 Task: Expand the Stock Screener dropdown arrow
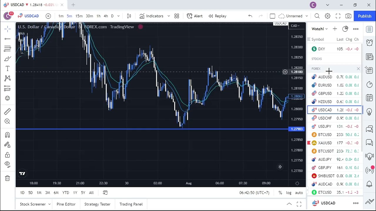click(49, 204)
